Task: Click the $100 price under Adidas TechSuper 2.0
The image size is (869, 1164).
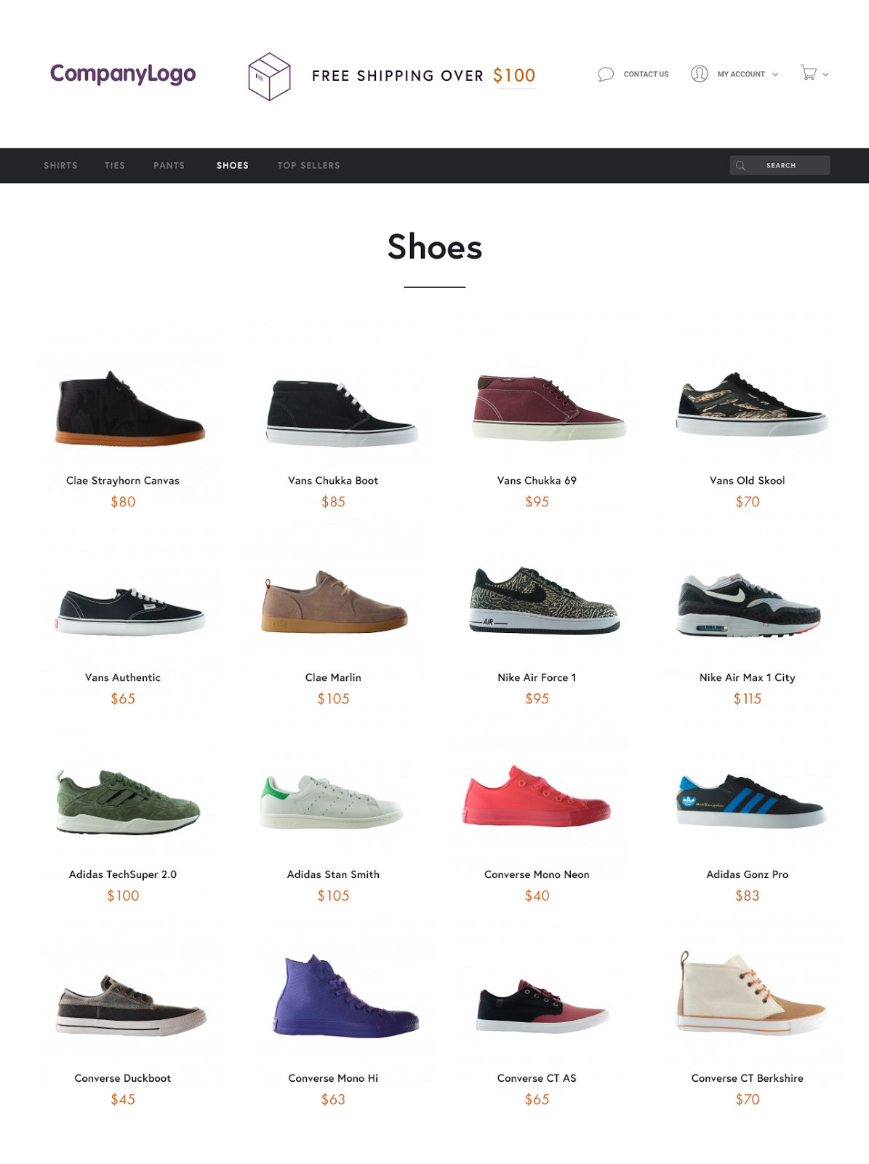Action: tap(123, 896)
